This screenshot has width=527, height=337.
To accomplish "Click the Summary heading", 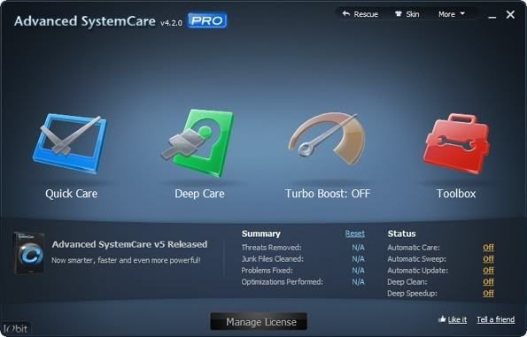I will click(260, 234).
